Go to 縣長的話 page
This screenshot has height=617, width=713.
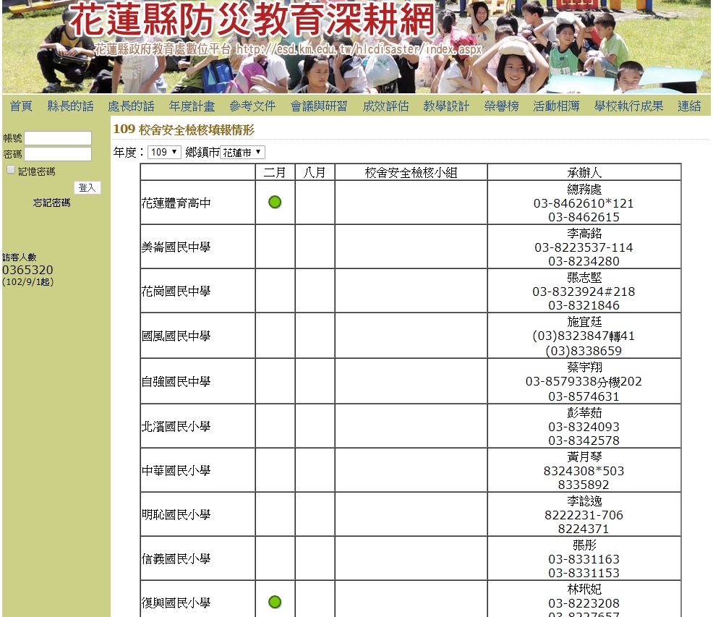pos(70,106)
